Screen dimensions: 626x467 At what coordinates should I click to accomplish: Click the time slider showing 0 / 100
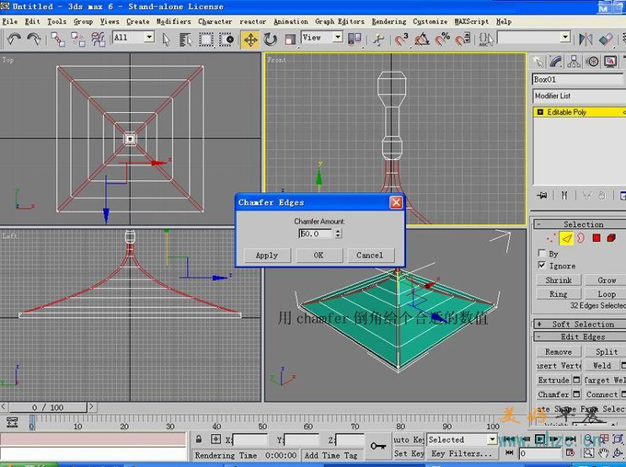pos(48,407)
